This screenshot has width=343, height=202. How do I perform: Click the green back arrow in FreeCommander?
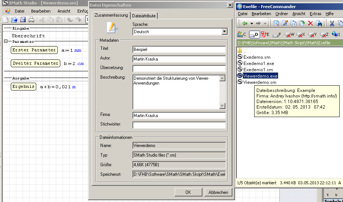point(244,24)
